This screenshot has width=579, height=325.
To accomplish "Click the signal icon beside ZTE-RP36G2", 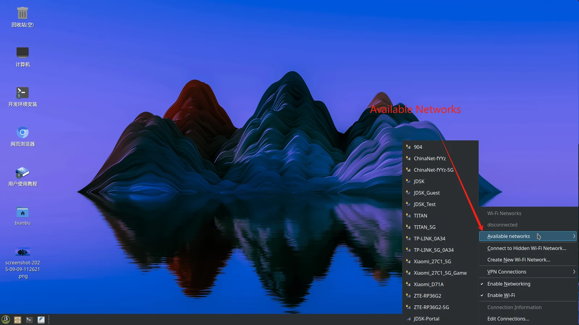I will click(x=408, y=296).
